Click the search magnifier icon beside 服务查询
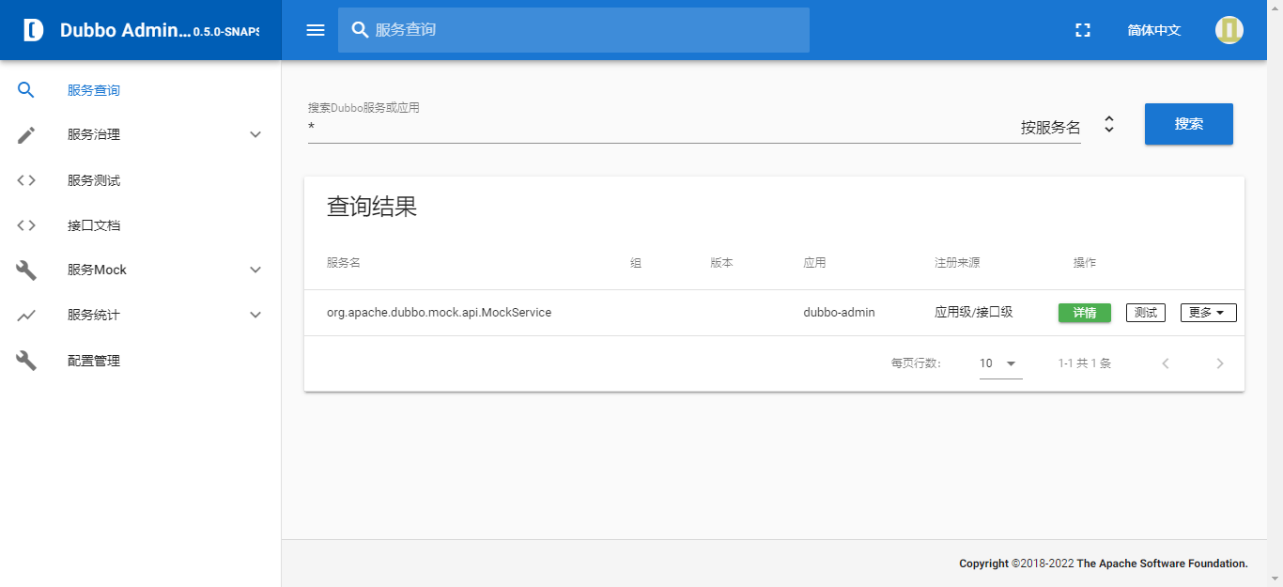Screen dimensions: 1283x587 [25, 89]
